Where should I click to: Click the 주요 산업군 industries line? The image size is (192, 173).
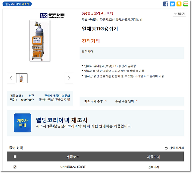pyautogui.click(x=112, y=20)
